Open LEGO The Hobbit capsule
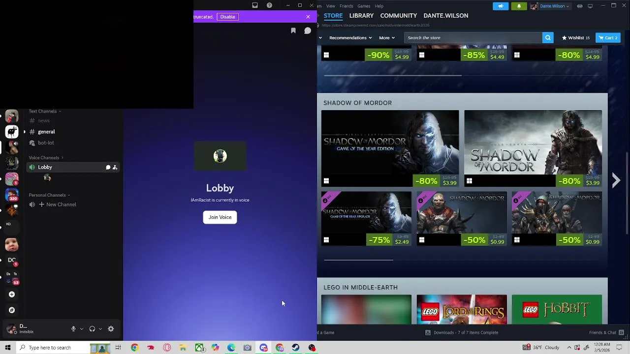 [557, 310]
